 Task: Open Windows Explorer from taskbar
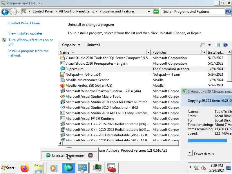click(x=38, y=168)
